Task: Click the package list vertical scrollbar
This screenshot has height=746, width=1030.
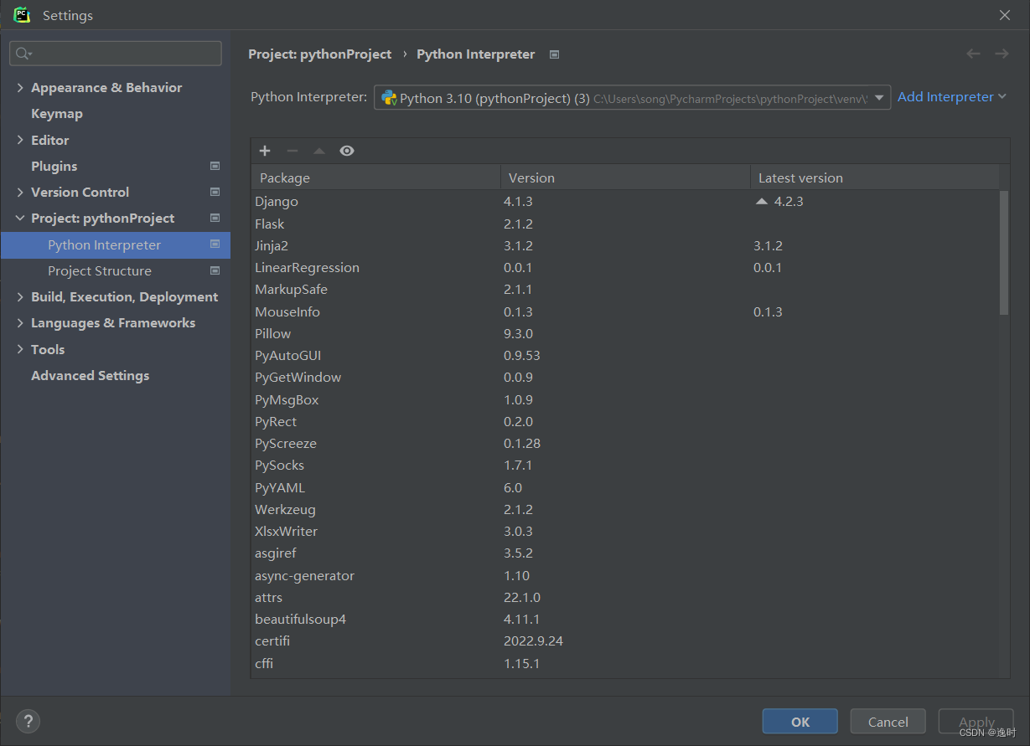Action: pos(1004,253)
